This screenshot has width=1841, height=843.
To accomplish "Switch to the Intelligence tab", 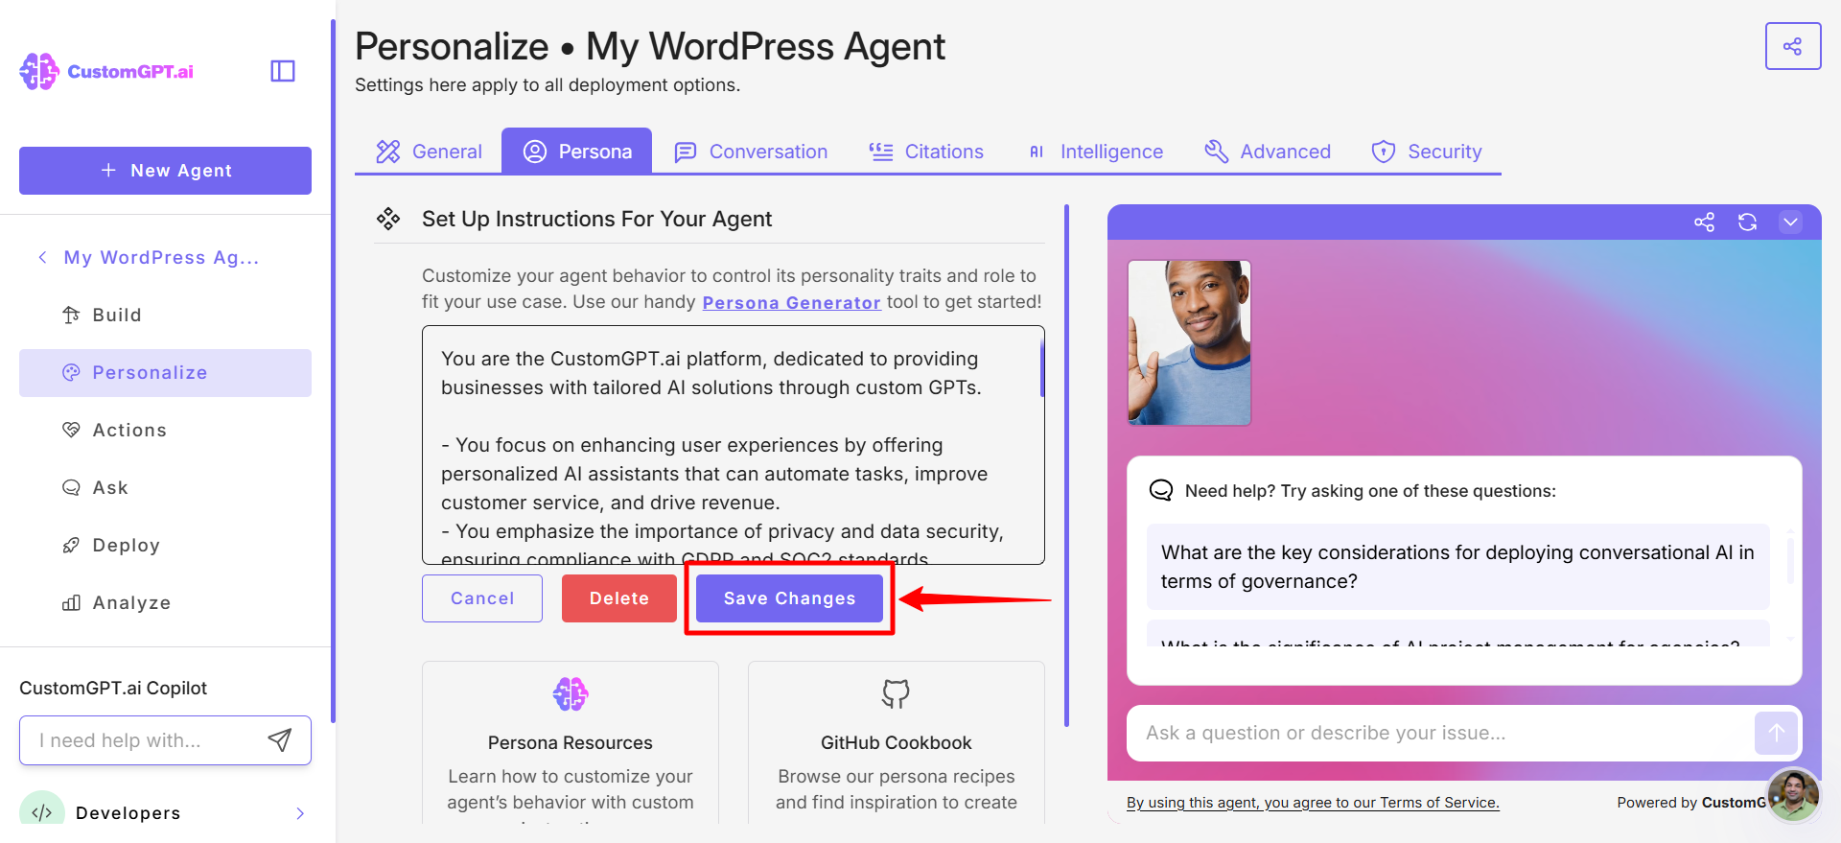I will 1095,152.
